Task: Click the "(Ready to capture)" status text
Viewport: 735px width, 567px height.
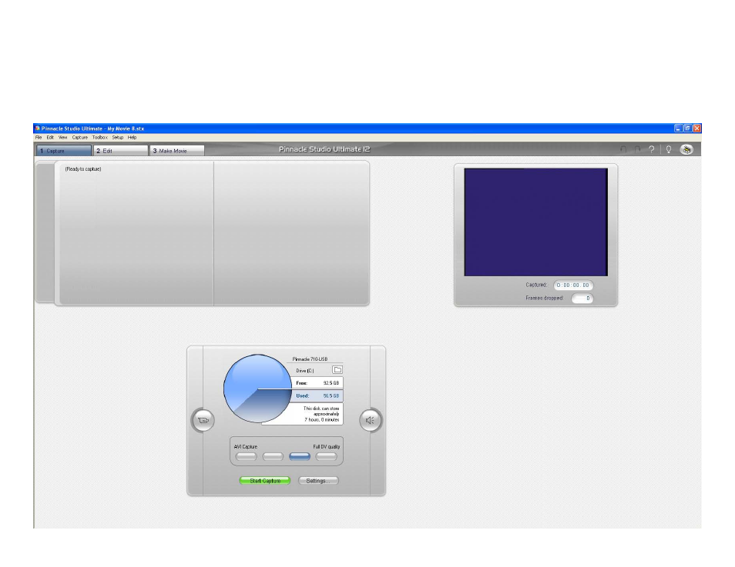Action: [83, 169]
